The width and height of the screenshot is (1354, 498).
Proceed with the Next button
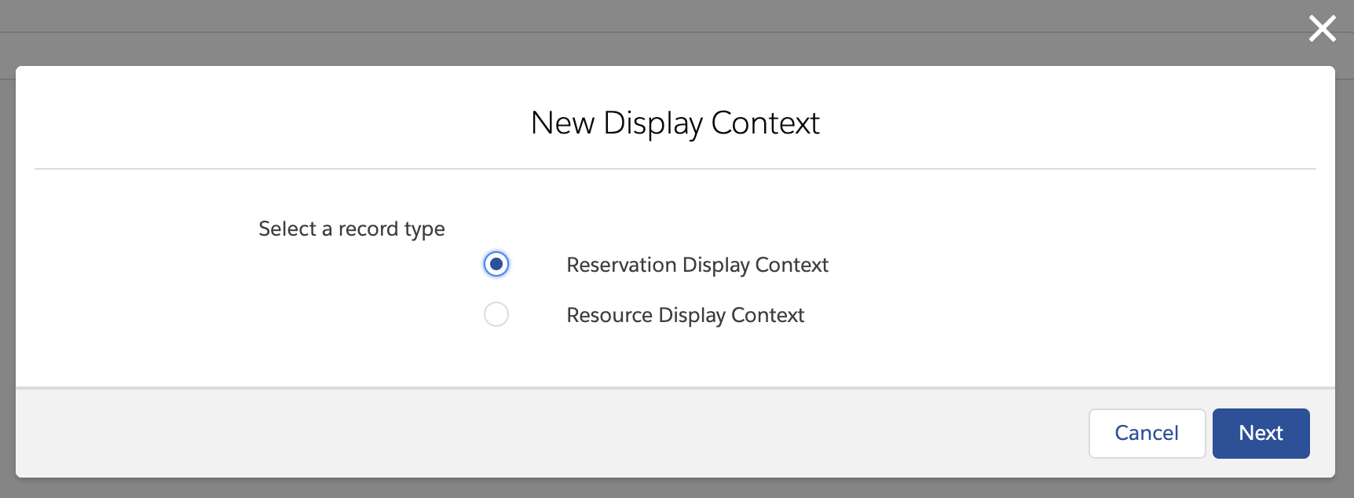pos(1261,433)
